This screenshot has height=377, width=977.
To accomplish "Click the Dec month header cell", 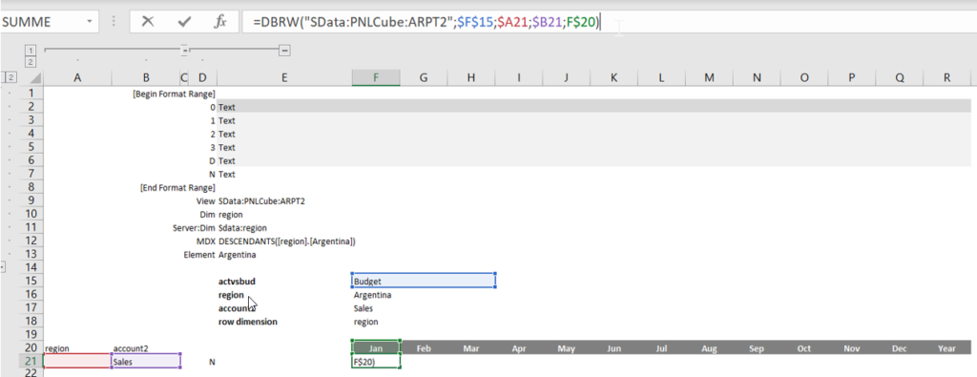I will [899, 348].
